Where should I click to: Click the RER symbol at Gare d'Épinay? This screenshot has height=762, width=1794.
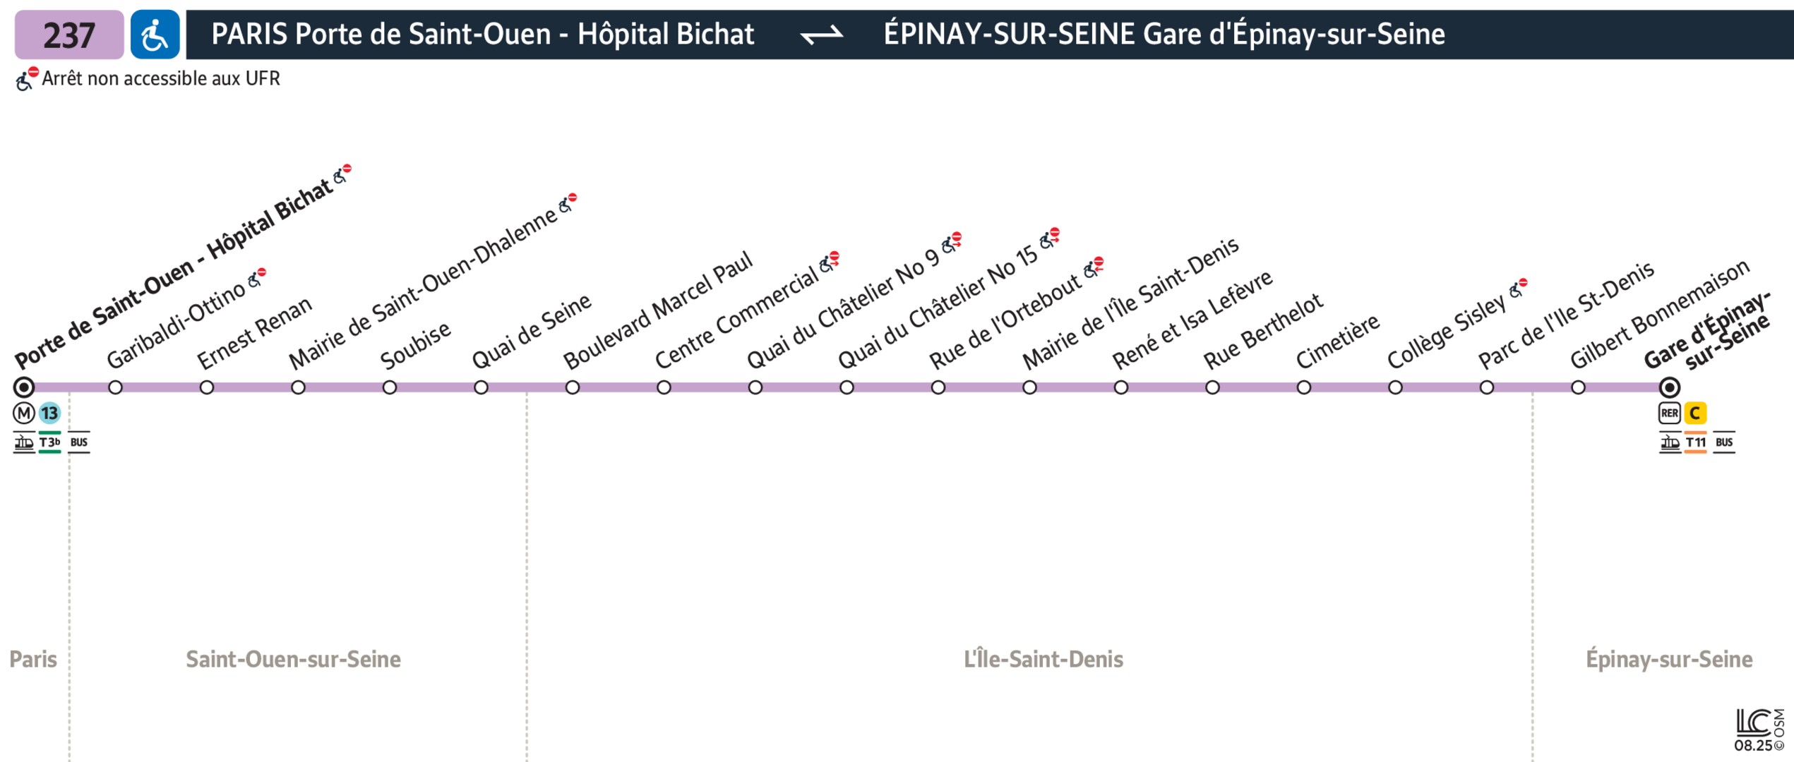tap(1669, 413)
